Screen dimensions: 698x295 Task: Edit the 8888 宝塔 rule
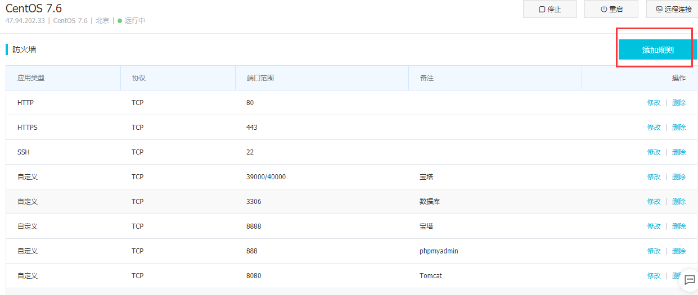click(x=654, y=226)
